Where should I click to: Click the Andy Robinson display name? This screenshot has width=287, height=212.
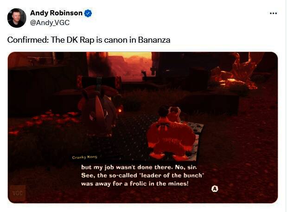[56, 13]
